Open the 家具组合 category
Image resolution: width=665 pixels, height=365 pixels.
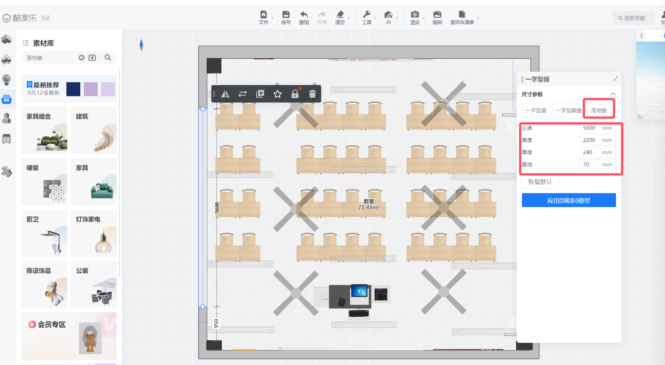tap(44, 130)
